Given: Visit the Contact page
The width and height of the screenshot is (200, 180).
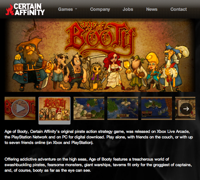Looking at the screenshot, I should 179,9.
